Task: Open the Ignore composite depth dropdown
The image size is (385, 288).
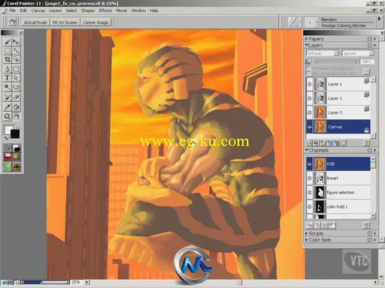Action: 358,53
